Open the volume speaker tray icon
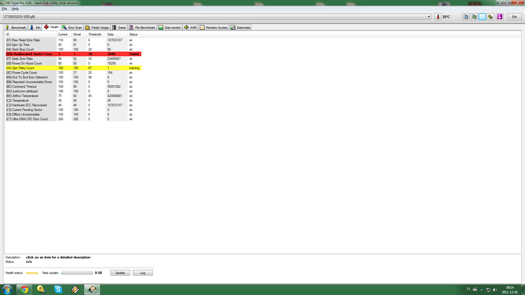Viewport: 525px width, 295px height. pos(495,290)
